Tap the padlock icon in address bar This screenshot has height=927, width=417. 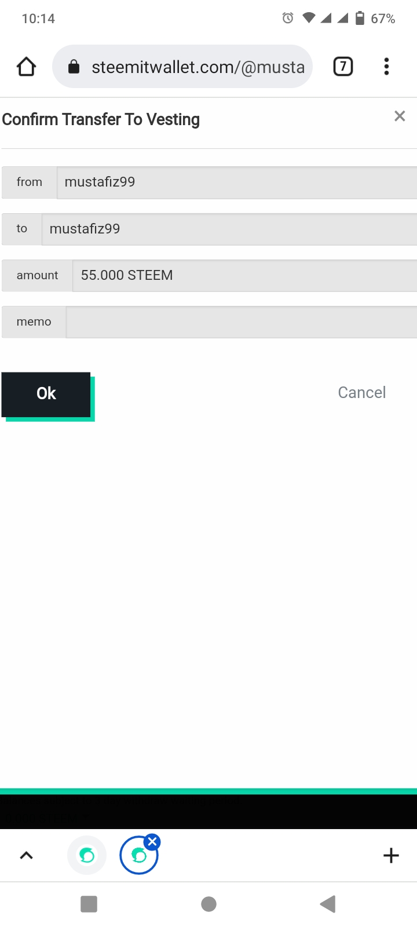pyautogui.click(x=74, y=67)
